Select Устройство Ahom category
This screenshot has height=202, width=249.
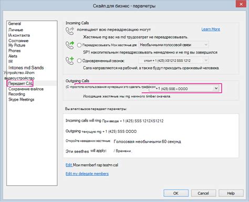point(19,72)
